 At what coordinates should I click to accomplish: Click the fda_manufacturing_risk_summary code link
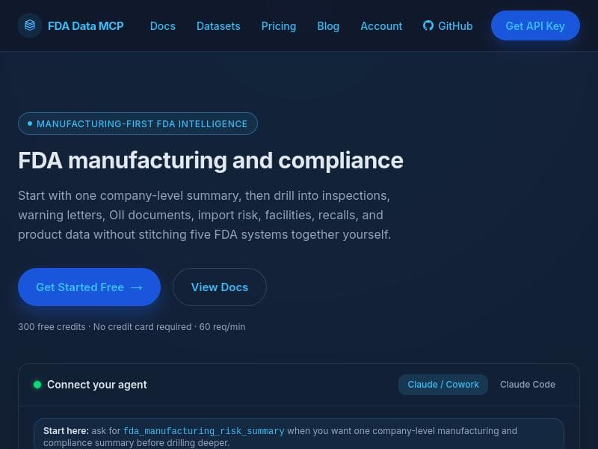(204, 431)
